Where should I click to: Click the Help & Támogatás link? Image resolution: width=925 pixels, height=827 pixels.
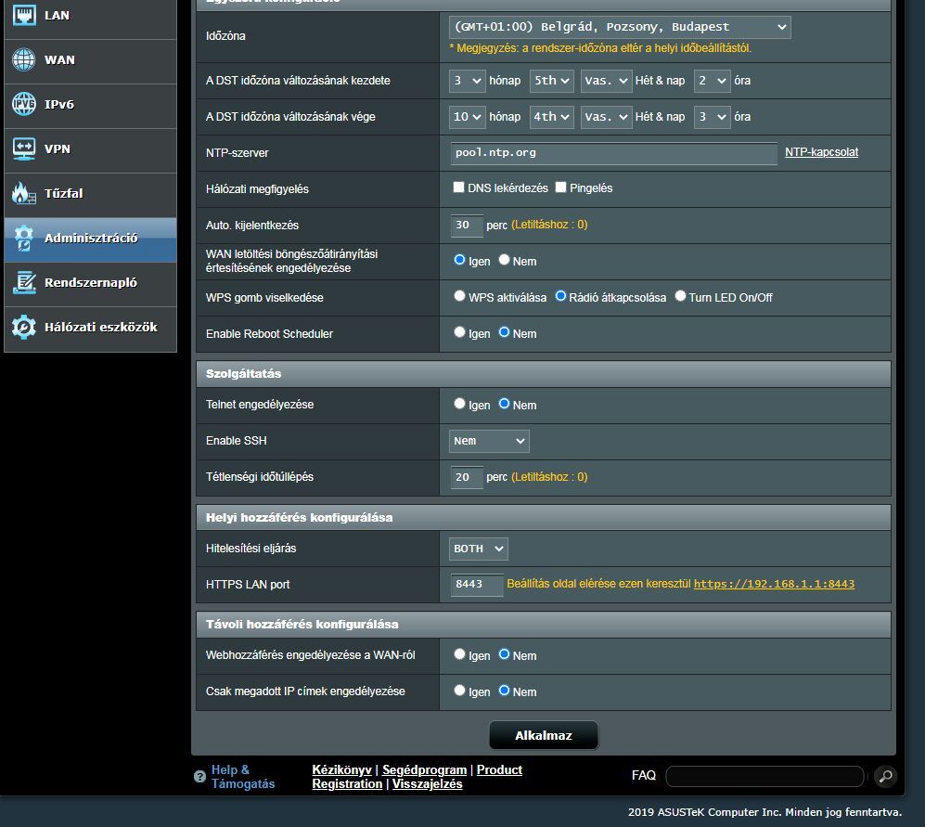243,777
